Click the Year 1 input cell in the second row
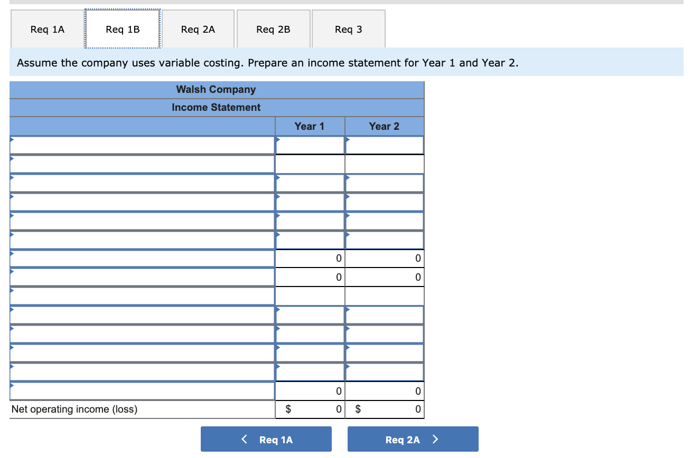Screen dimensions: 691x458 [309, 164]
